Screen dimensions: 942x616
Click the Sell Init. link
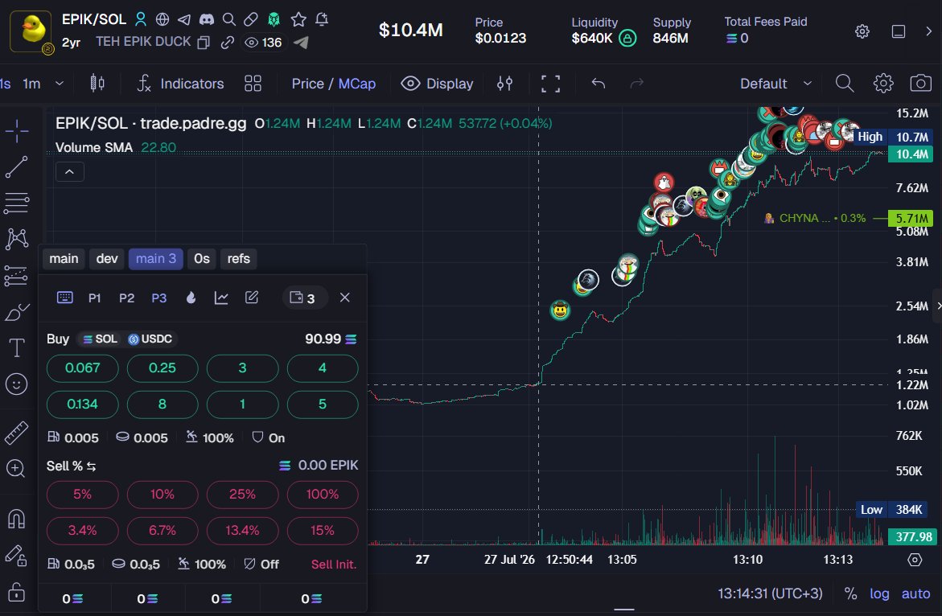tap(334, 565)
